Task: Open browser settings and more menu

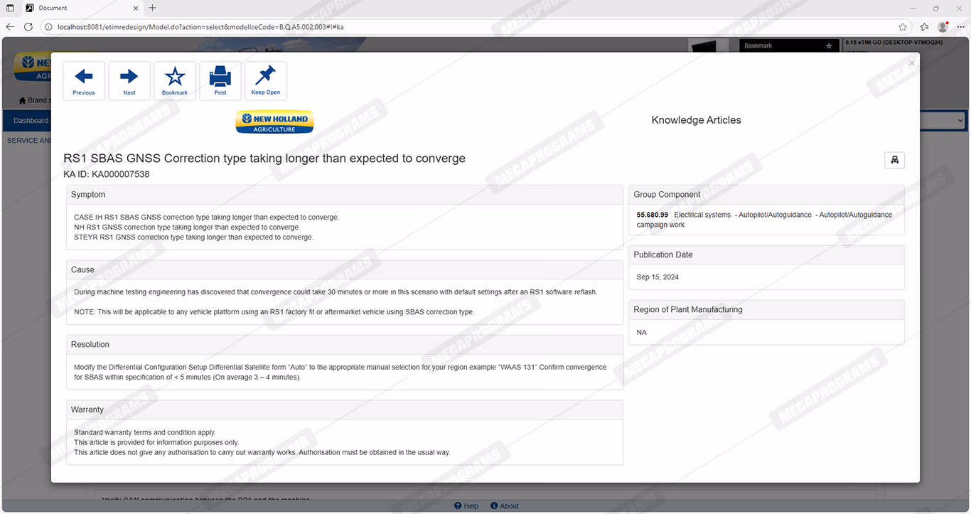Action: coord(960,27)
